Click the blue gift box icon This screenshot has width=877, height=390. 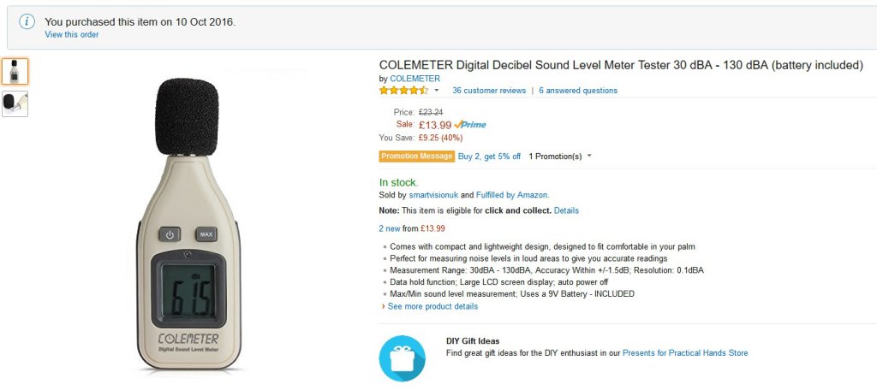click(402, 357)
